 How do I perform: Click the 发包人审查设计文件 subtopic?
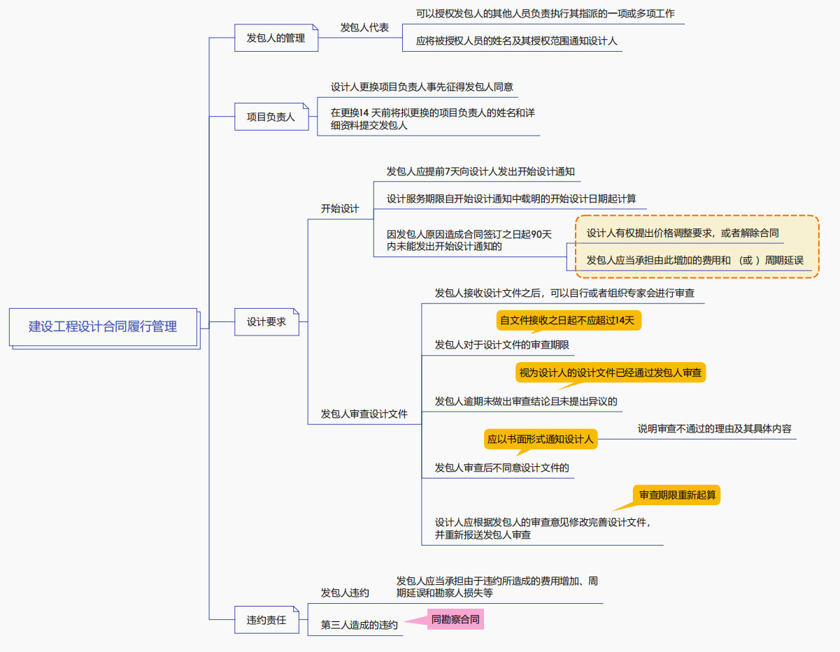[x=364, y=414]
